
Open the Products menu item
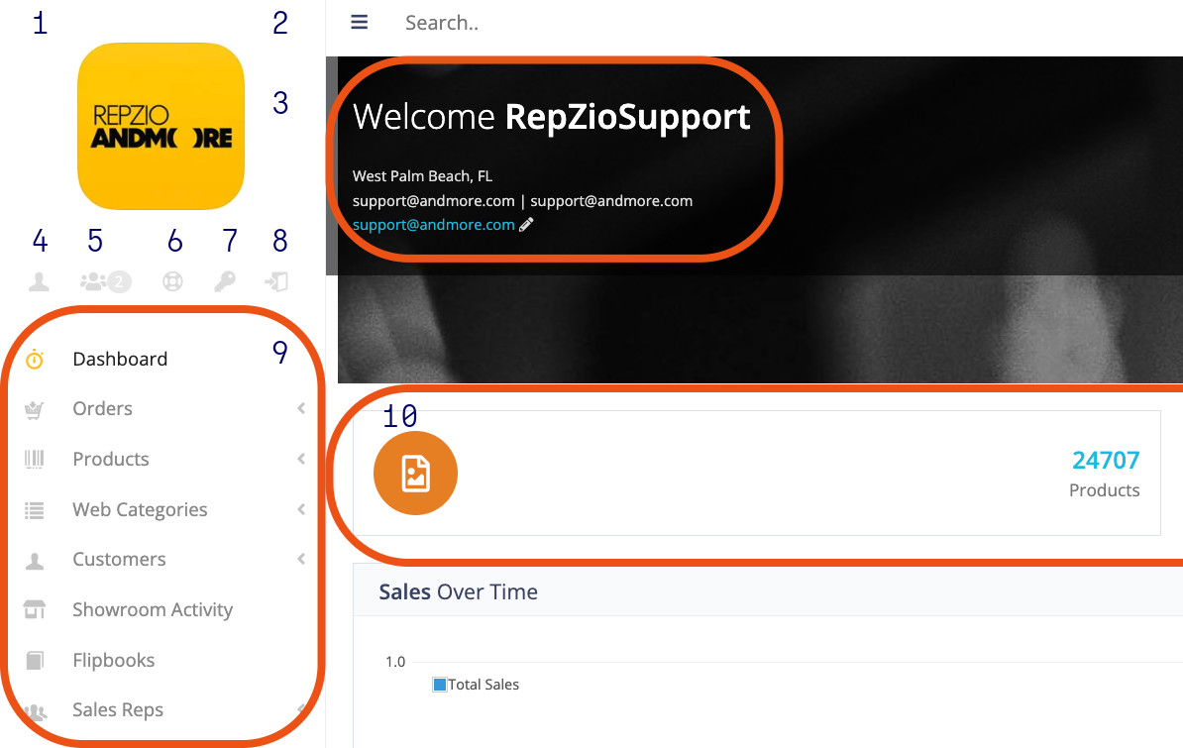pyautogui.click(x=111, y=459)
